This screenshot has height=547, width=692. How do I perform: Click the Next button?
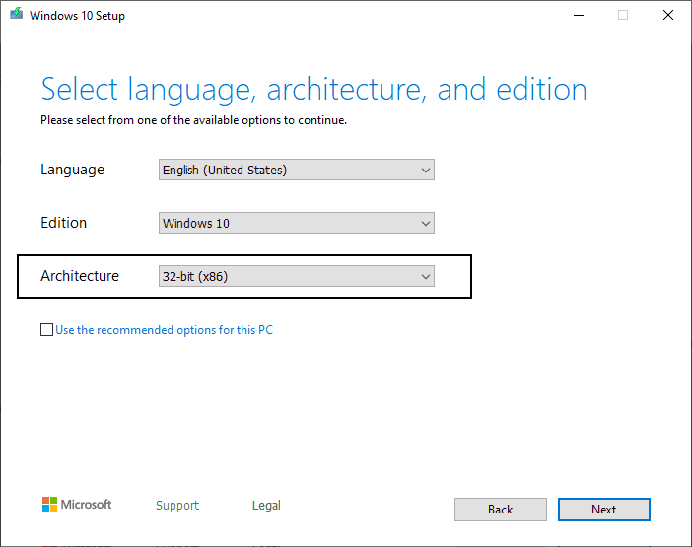pyautogui.click(x=603, y=510)
